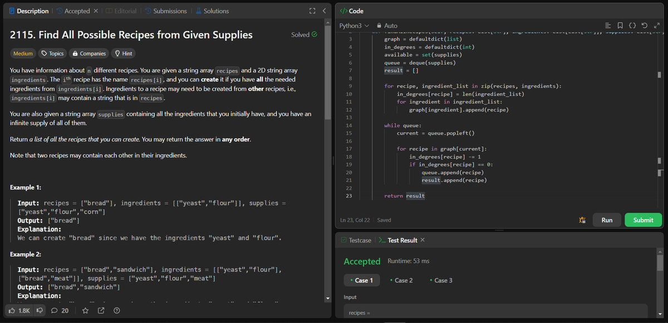Click the 'Runtime: 53 ms' text
This screenshot has height=323, width=668.
(408, 261)
